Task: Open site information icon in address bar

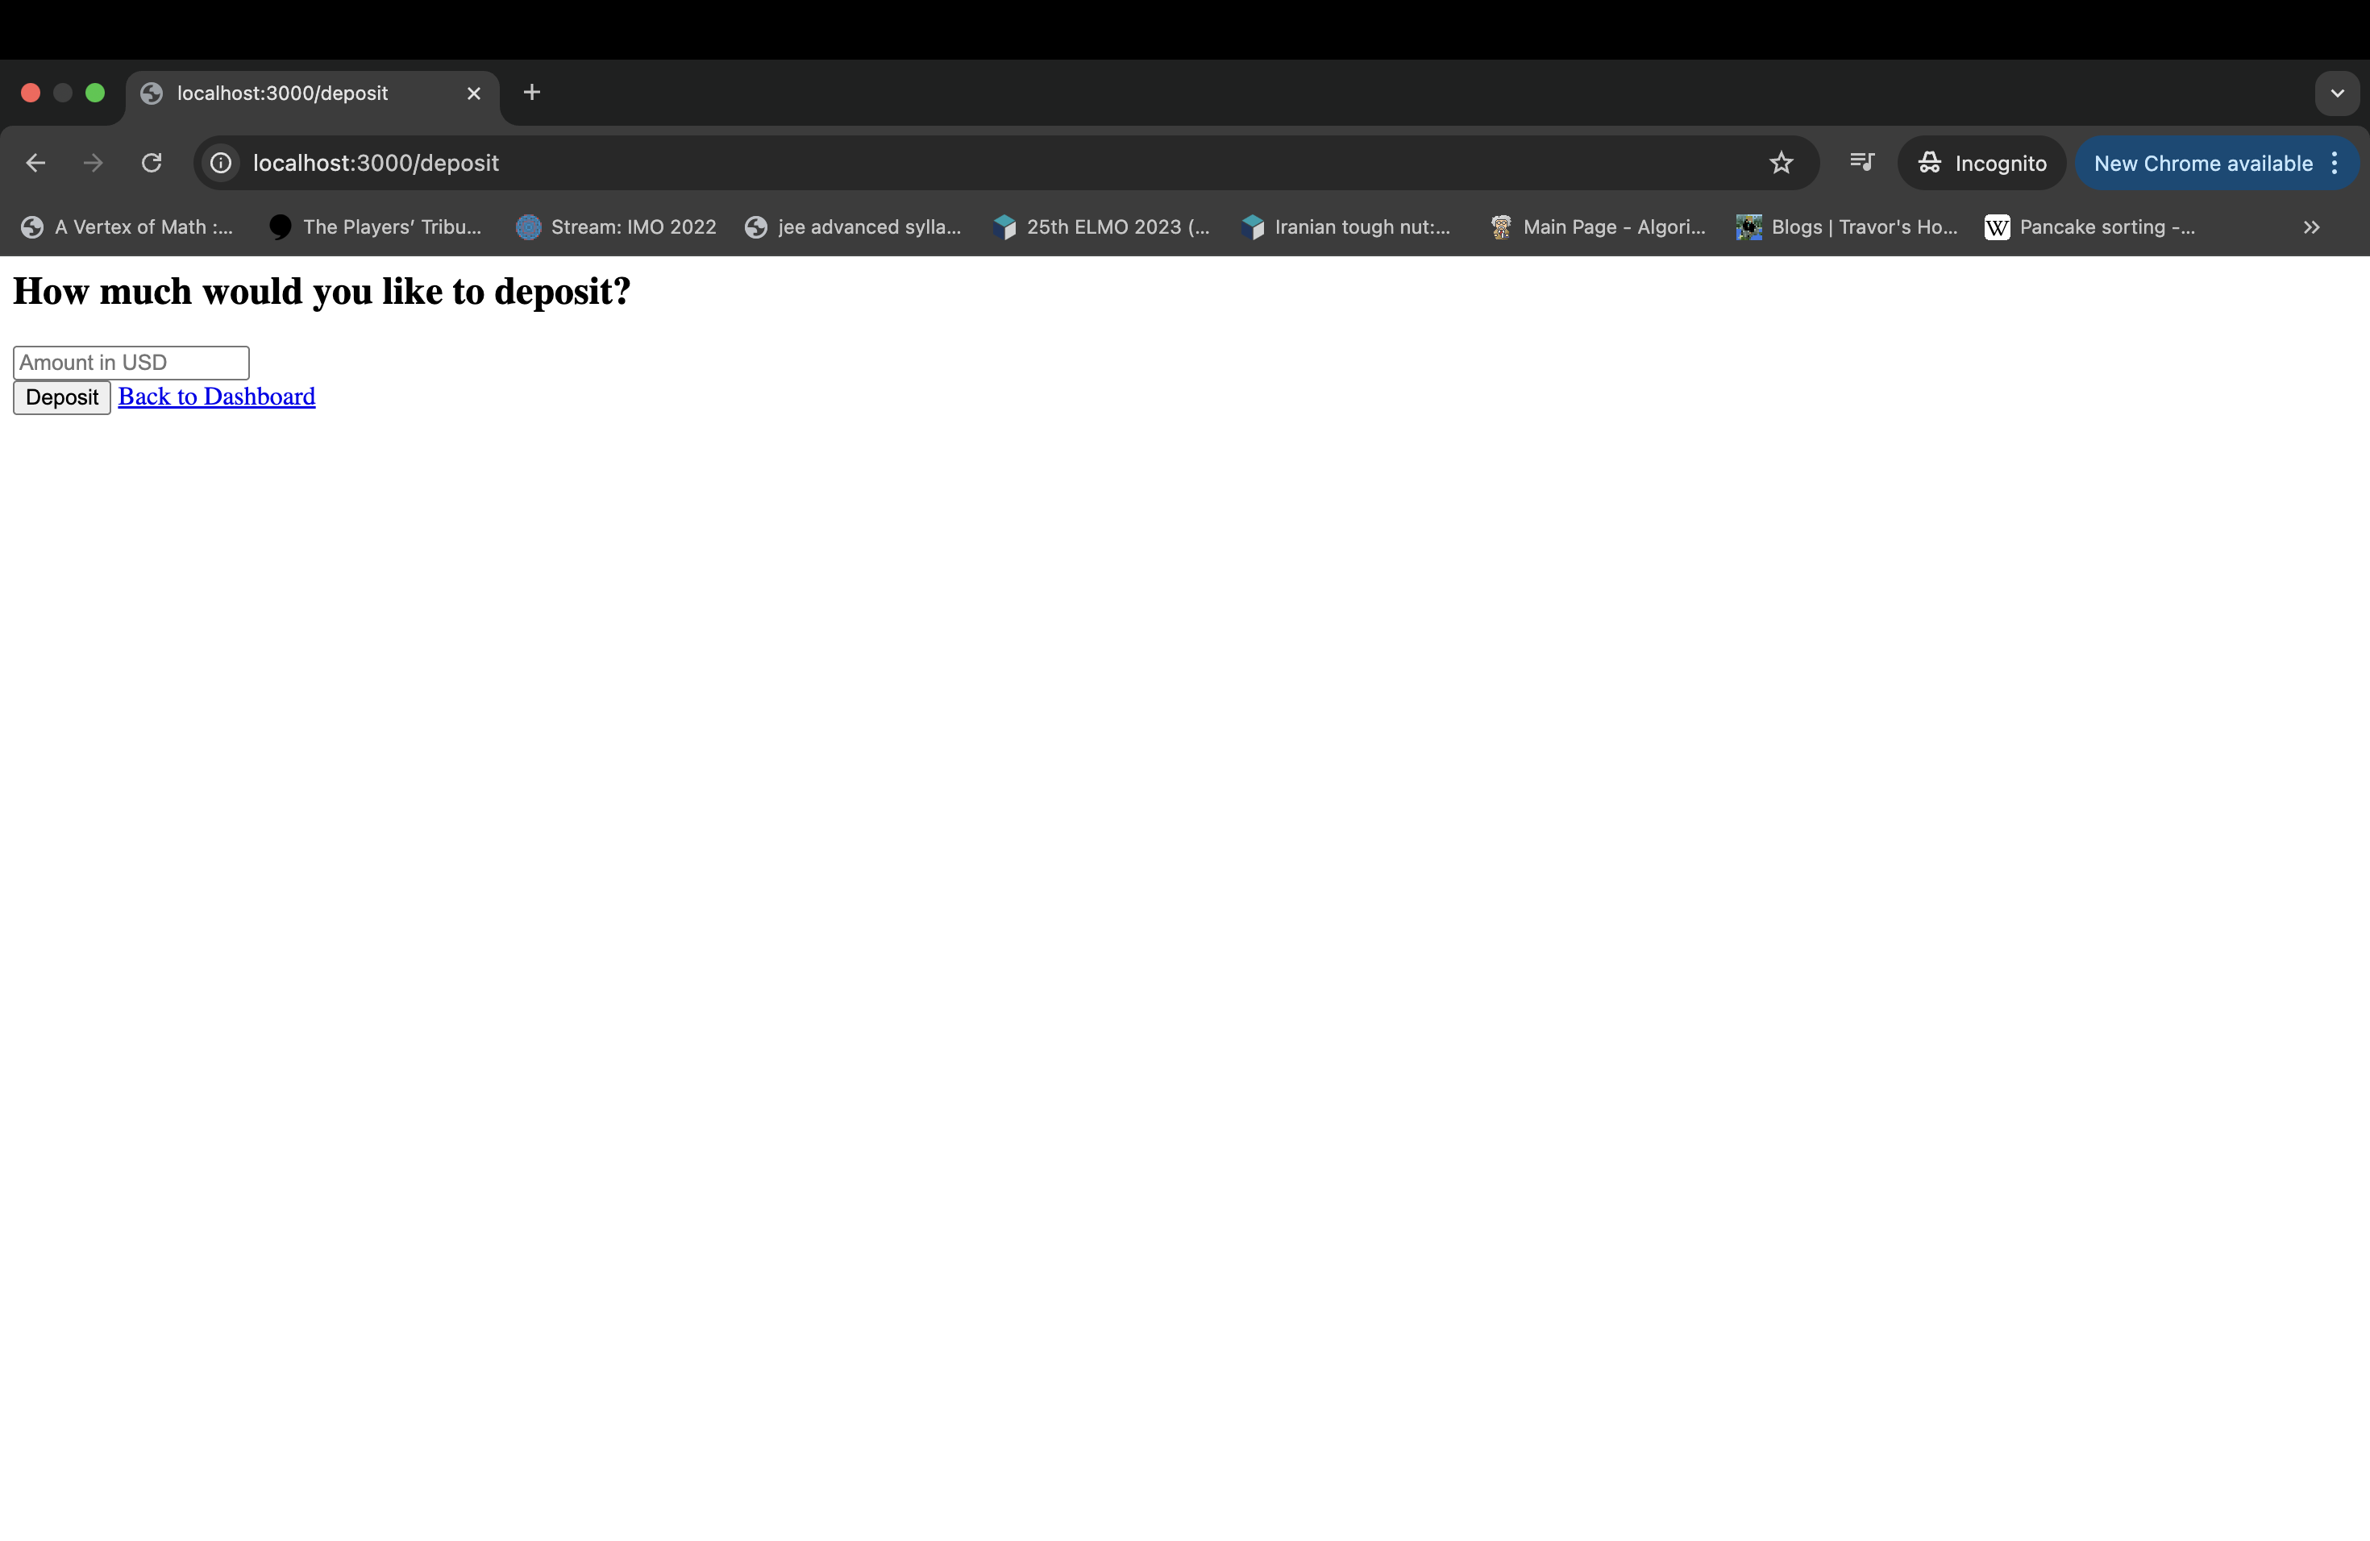Action: [x=221, y=164]
